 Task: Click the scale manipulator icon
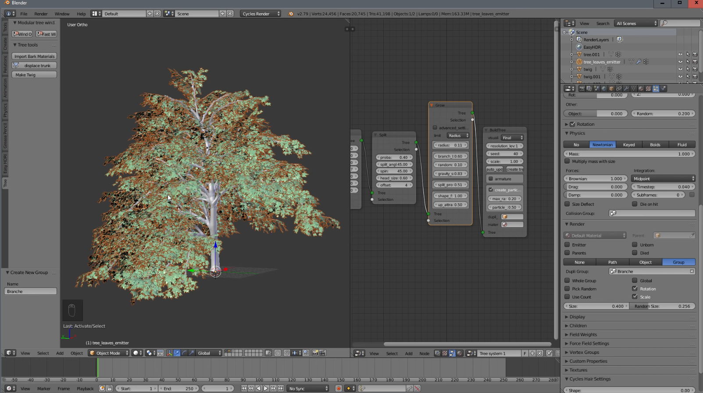pos(192,353)
